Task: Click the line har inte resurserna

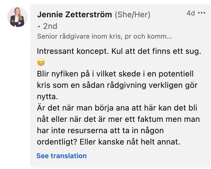Action: 100,131
